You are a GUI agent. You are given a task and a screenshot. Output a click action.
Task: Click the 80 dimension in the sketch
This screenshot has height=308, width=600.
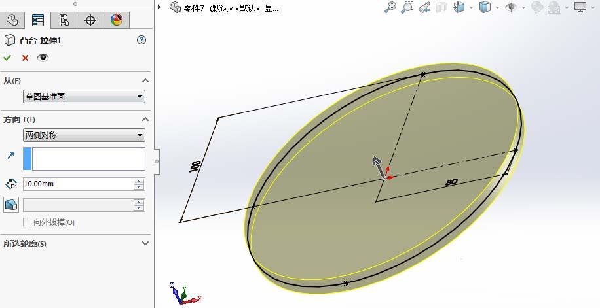point(451,182)
